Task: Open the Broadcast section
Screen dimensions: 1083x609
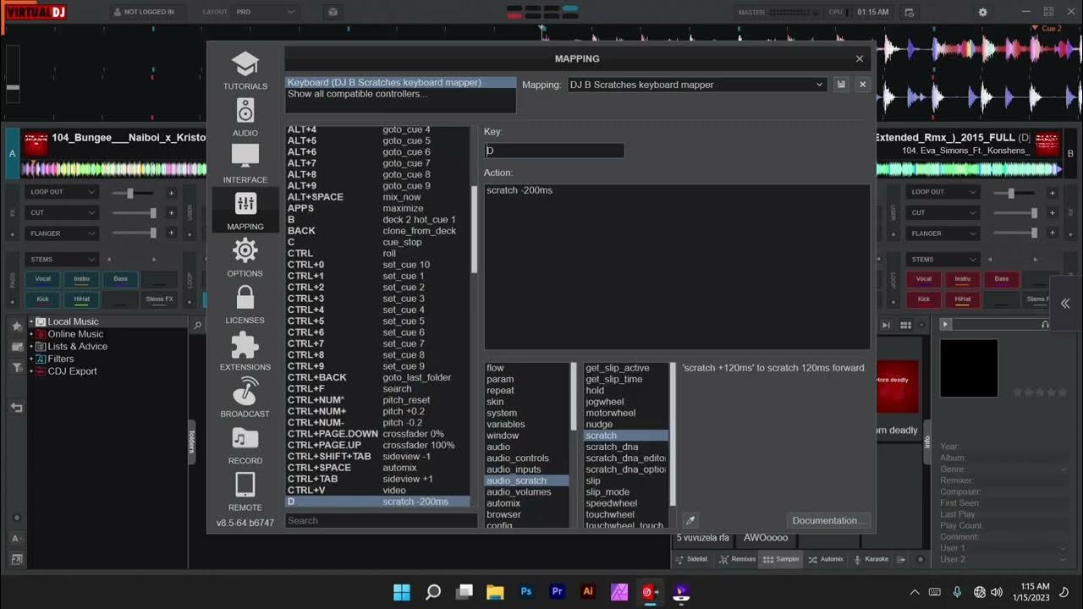Action: (245, 398)
